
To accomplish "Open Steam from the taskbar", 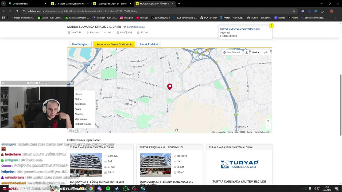I will 117,189.
